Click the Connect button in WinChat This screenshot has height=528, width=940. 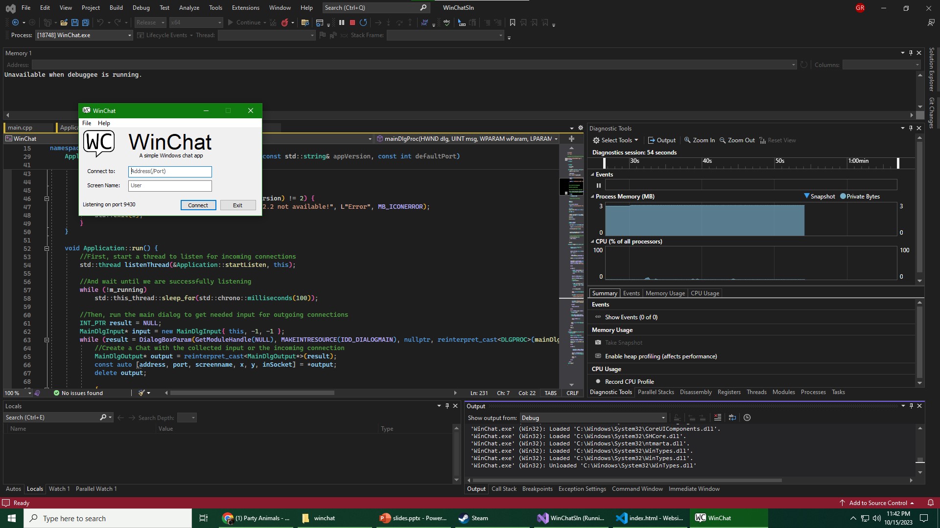tap(198, 205)
